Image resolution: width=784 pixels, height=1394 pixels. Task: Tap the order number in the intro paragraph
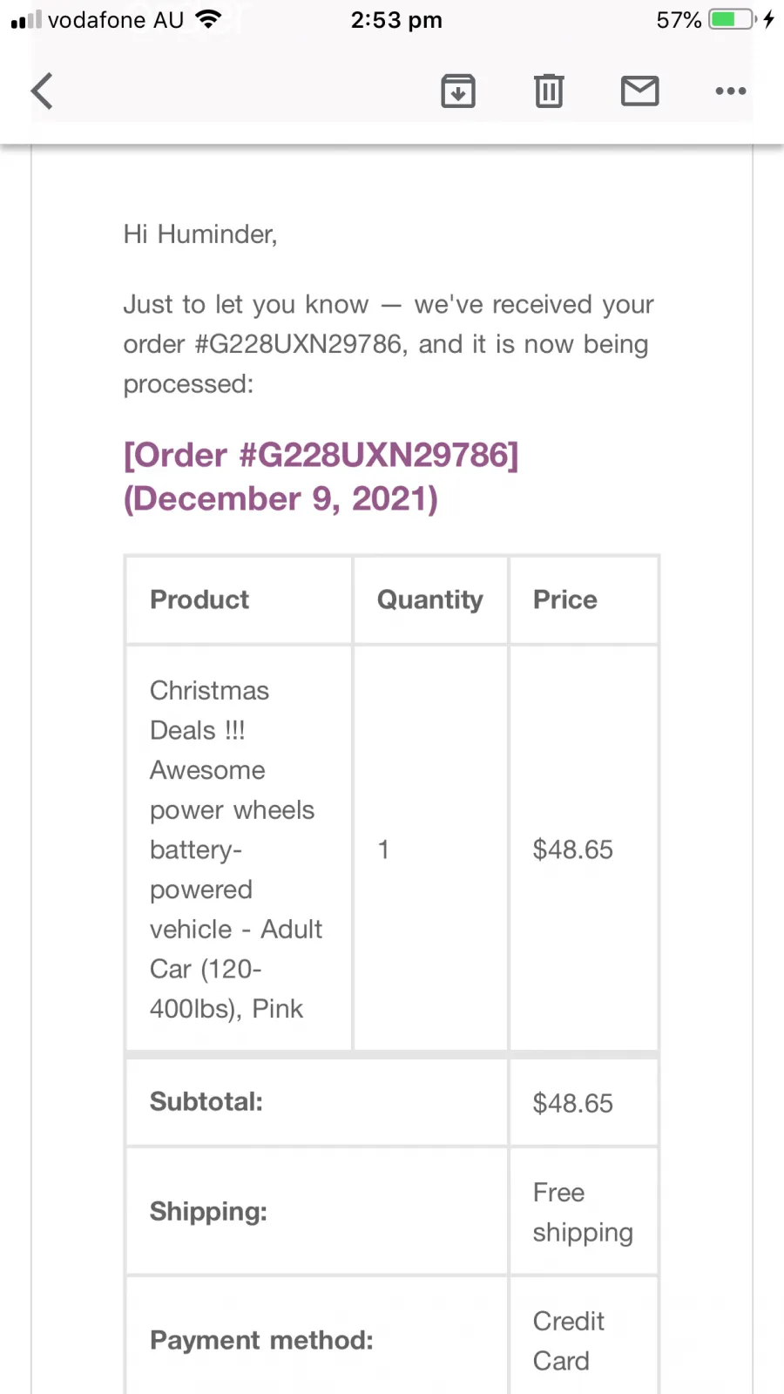coord(299,344)
